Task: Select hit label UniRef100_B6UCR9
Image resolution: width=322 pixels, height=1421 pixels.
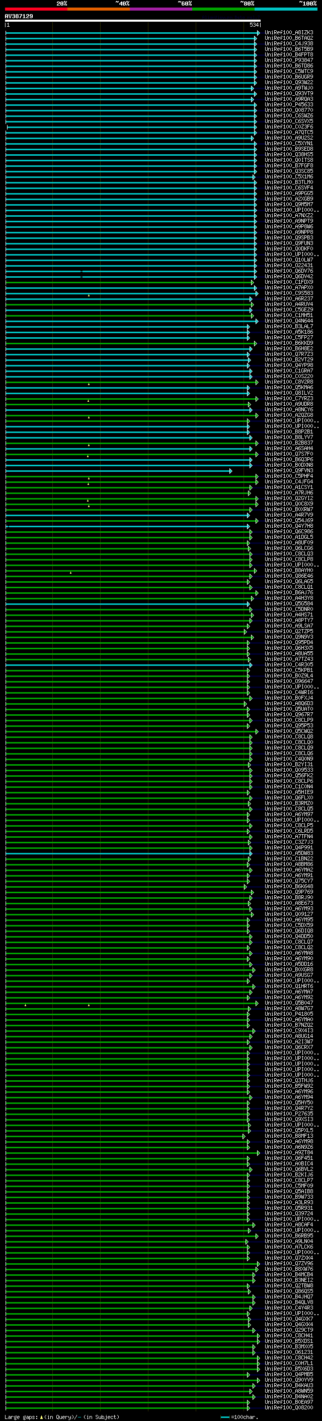Action: coord(289,77)
